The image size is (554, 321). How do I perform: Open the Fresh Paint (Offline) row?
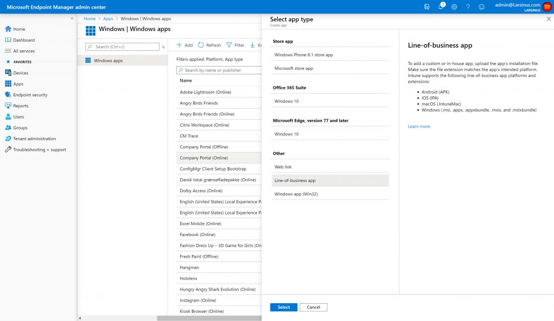point(219,256)
